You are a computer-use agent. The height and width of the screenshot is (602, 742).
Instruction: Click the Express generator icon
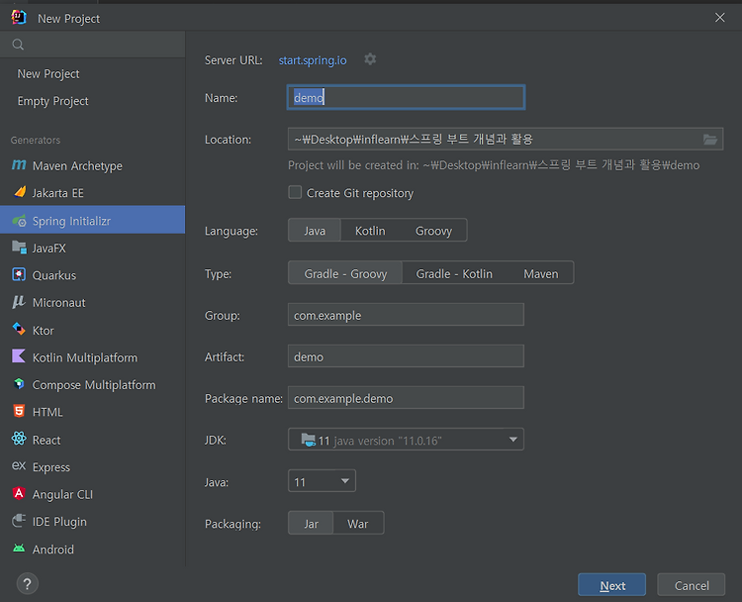coord(19,466)
